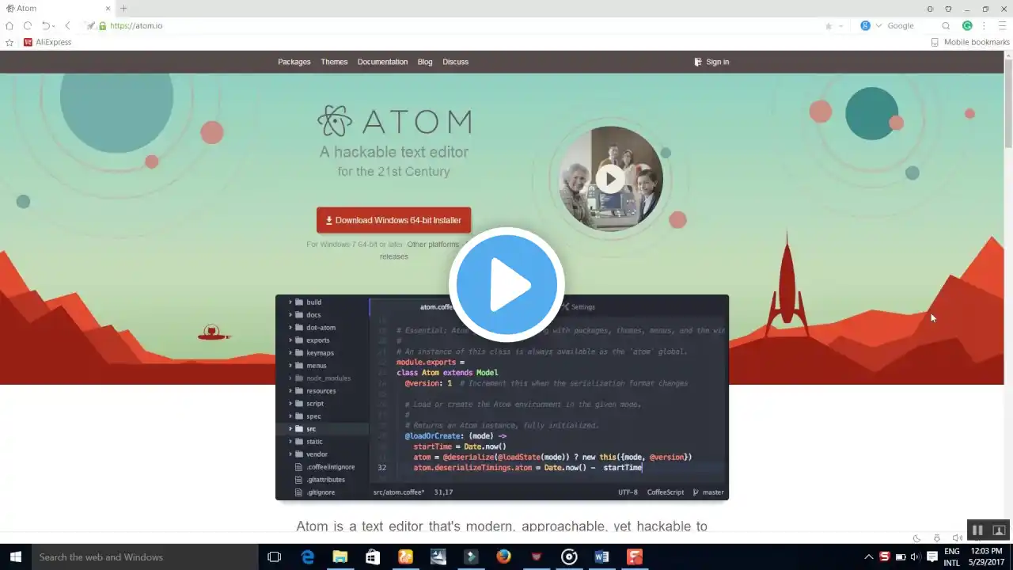This screenshot has width=1013, height=570.
Task: Open Firefox from the Windows taskbar
Action: (x=503, y=557)
